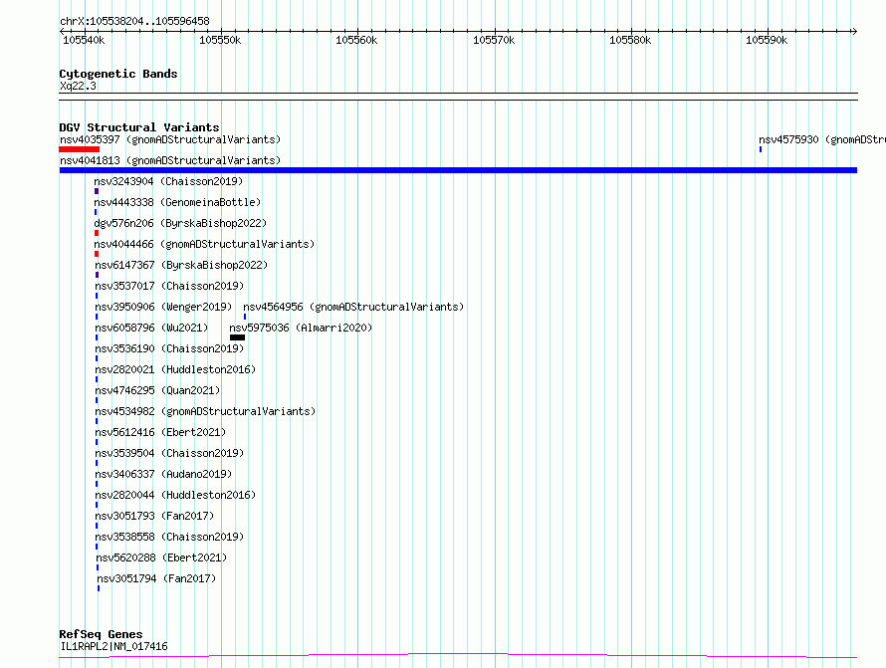
Task: Select nsv4534982 (gnomADStructuralVariants) label
Action: [205, 411]
